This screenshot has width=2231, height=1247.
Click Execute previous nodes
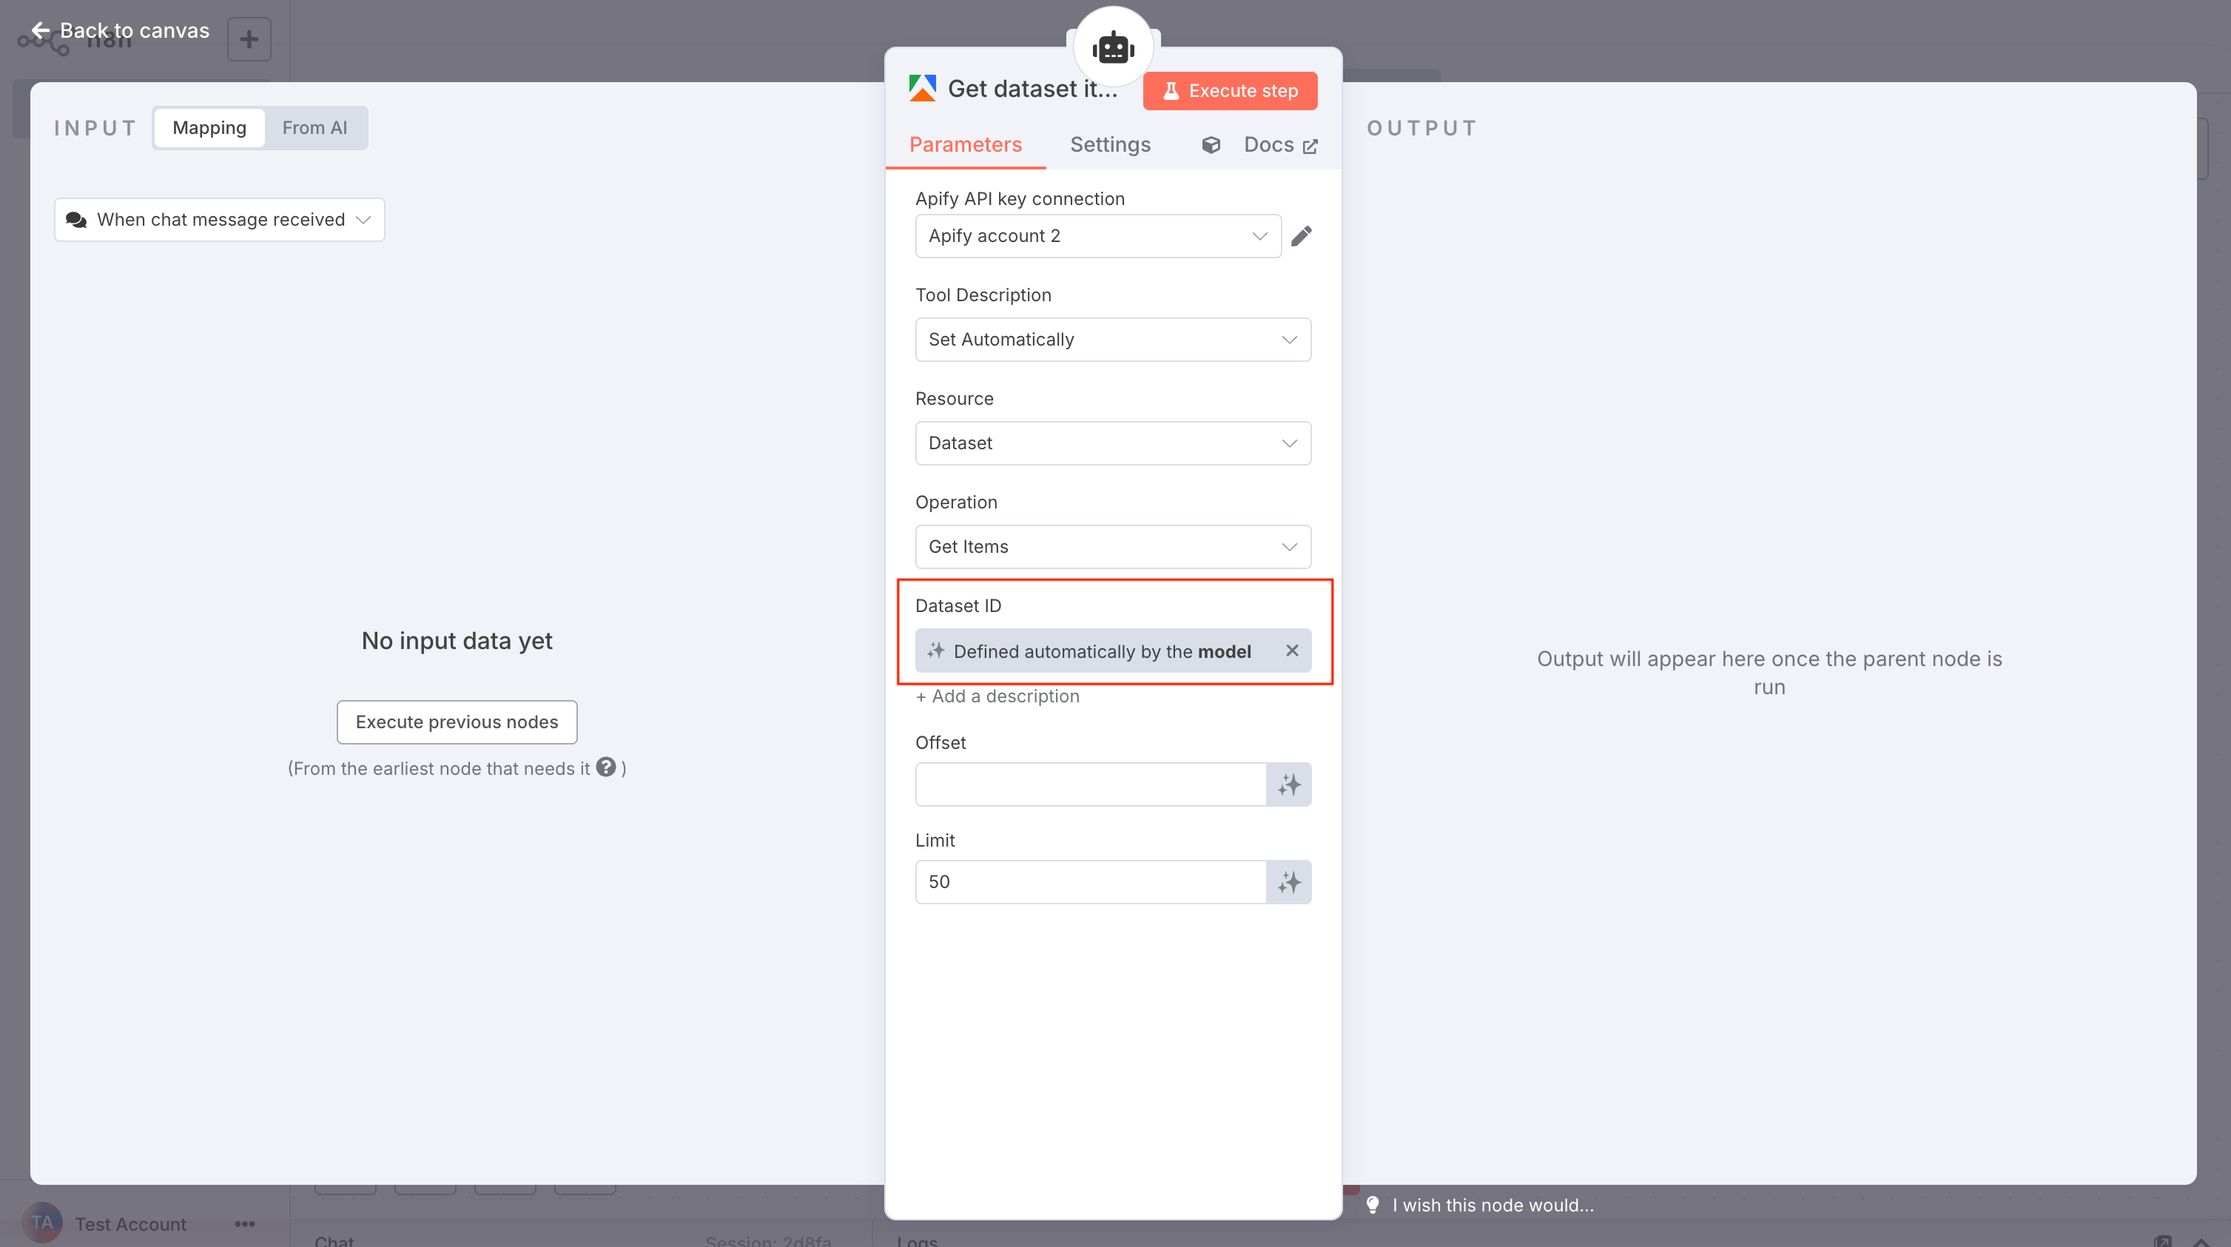coord(457,722)
